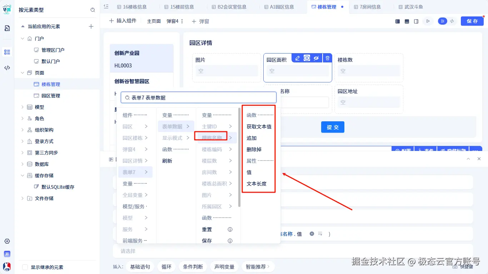488x274 pixels.
Task: Insert 循环 statement
Action: 166,267
